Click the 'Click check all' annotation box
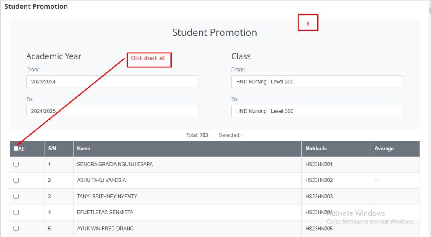Image resolution: width=431 pixels, height=237 pixels. click(x=149, y=59)
